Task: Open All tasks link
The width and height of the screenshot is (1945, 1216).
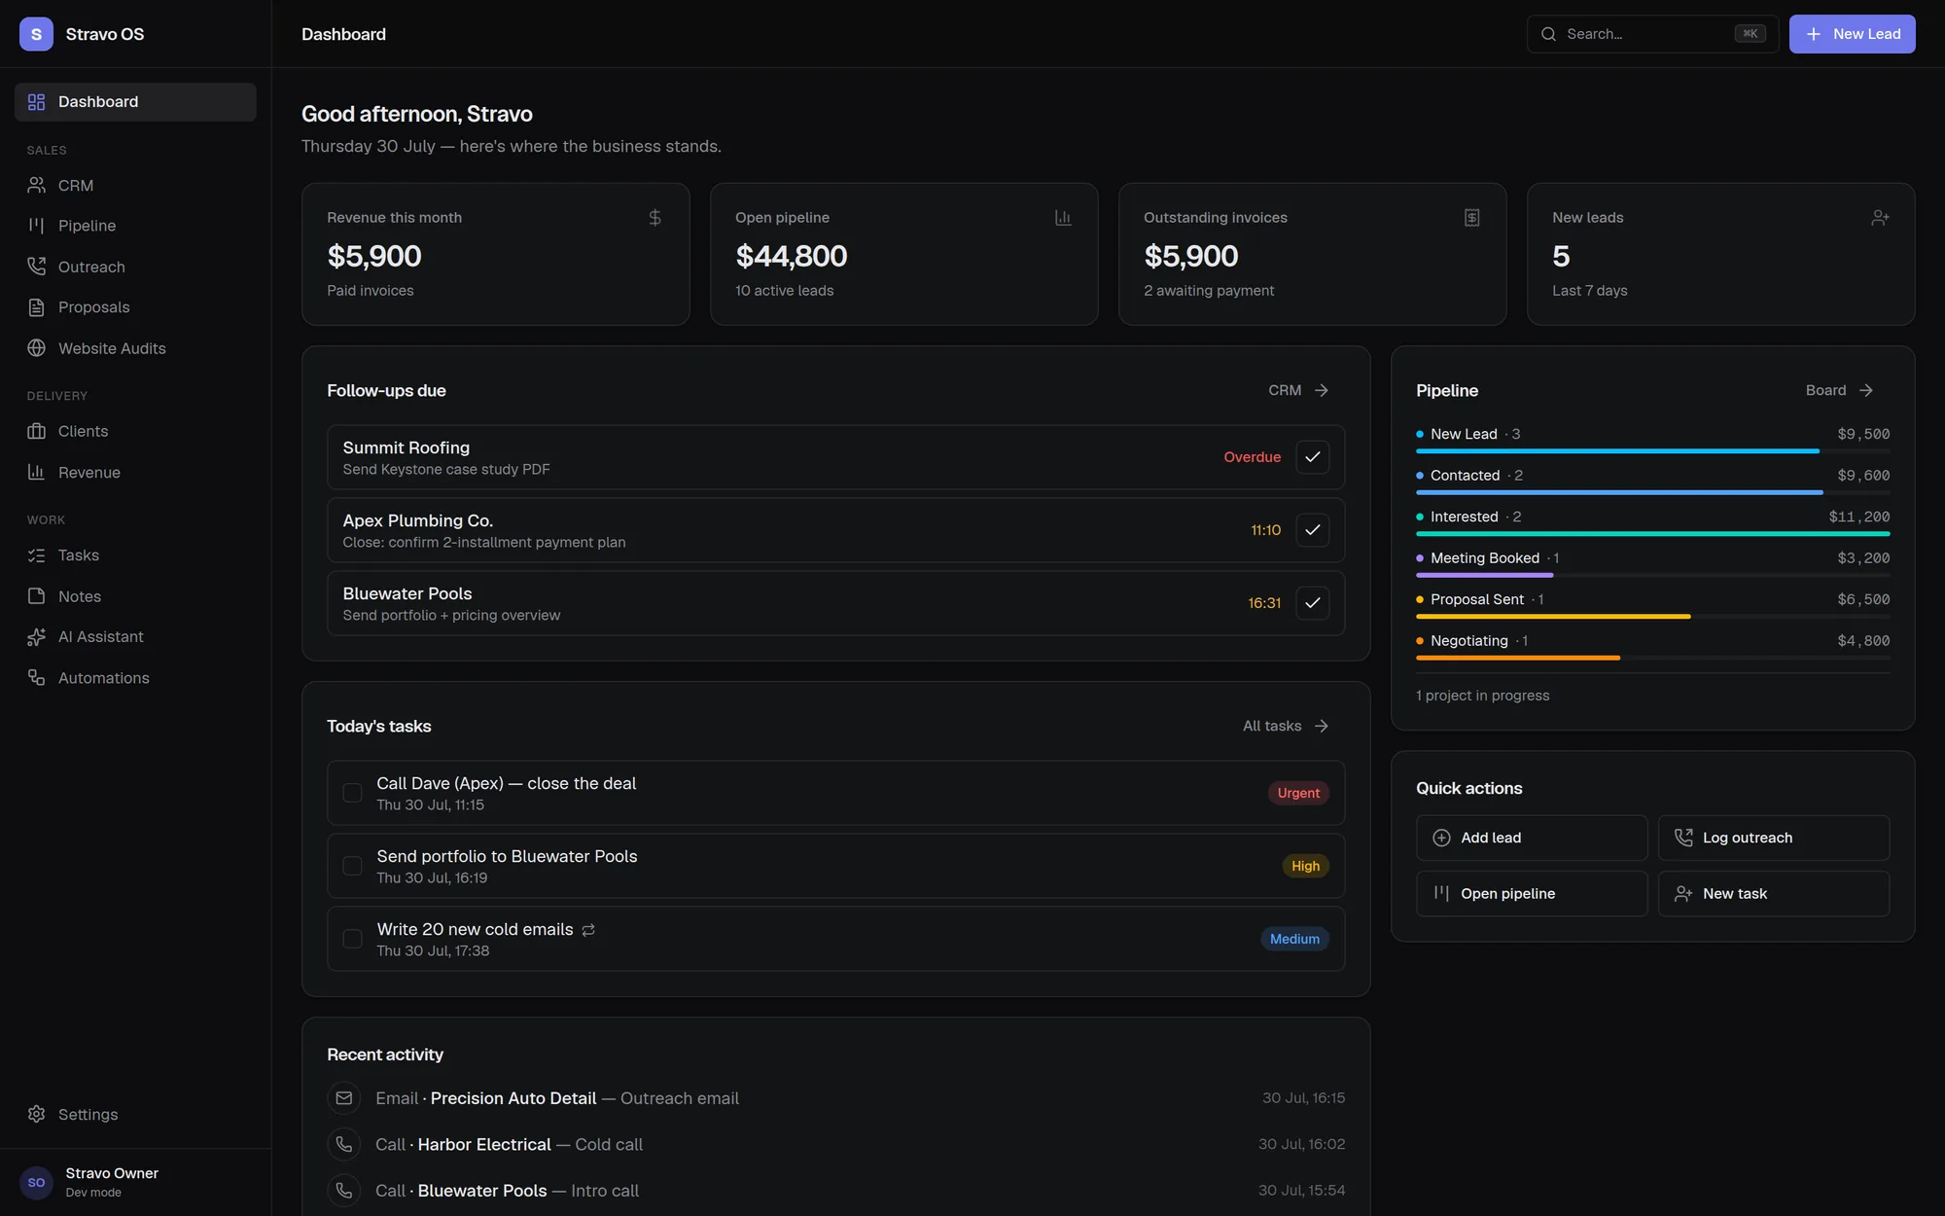Action: tap(1286, 726)
